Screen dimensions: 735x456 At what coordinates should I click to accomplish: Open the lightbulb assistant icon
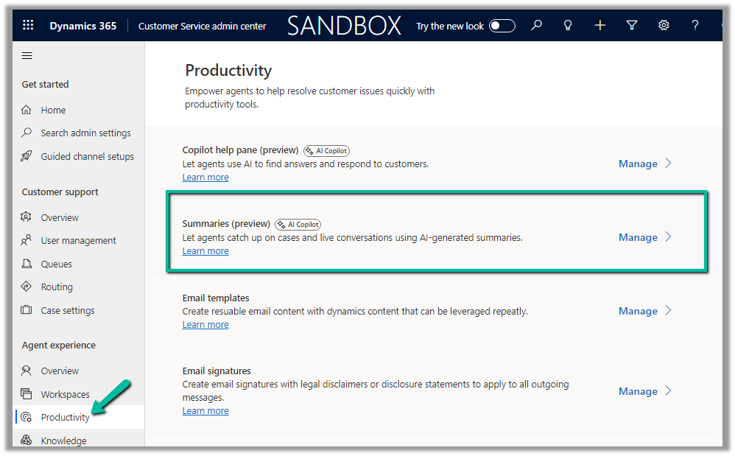coord(568,25)
